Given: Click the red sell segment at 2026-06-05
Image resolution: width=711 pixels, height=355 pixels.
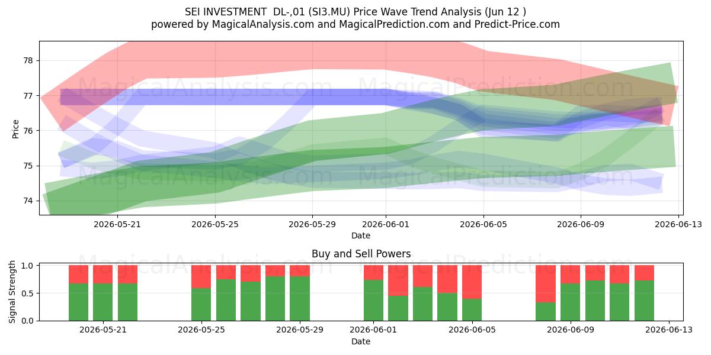Looking at the screenshot, I should coord(472,282).
